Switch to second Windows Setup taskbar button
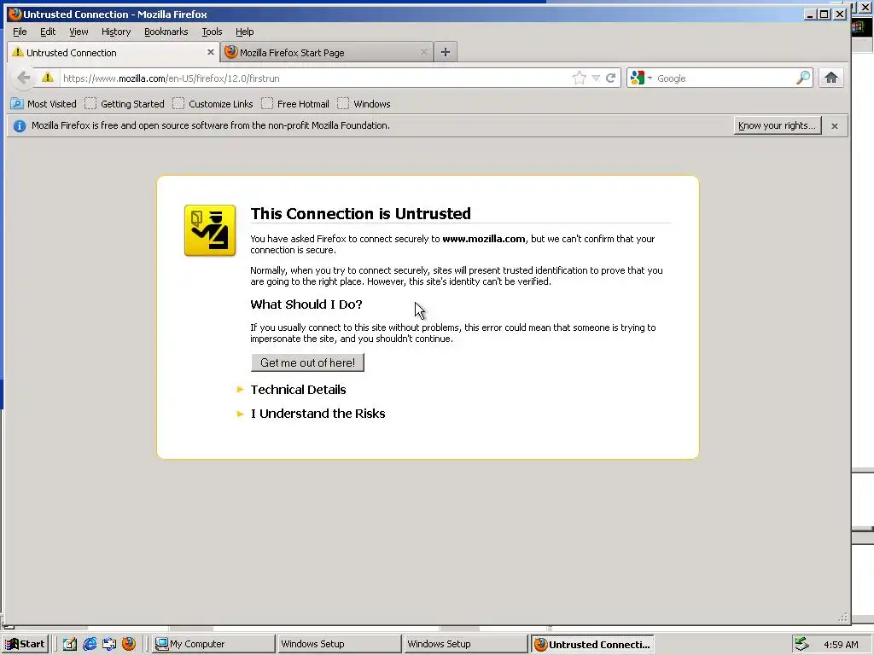The height and width of the screenshot is (655, 874). click(x=465, y=644)
